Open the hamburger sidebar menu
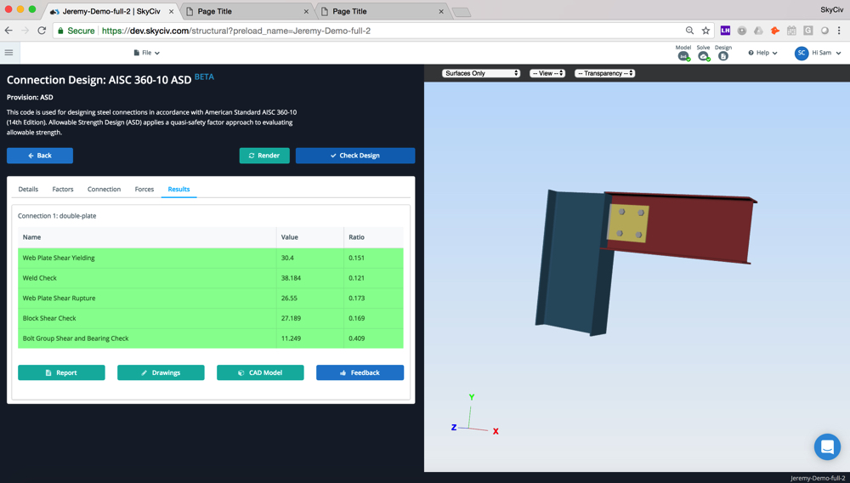850x483 pixels. 8,53
